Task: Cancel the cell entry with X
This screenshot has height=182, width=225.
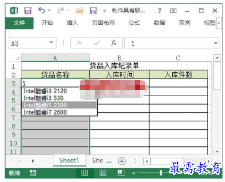Action: pyautogui.click(x=80, y=43)
